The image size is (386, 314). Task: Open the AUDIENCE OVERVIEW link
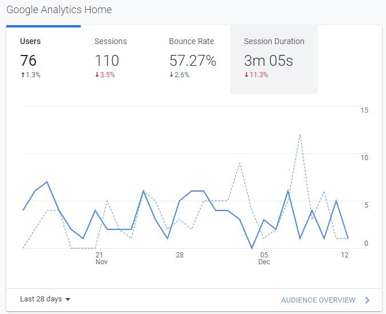[x=318, y=300]
